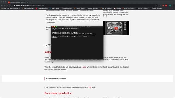Screen dimensions: 175x98
Task: Click the Terminal window title bar
Action: click(x=77, y=27)
